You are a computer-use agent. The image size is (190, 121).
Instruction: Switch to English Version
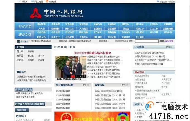pos(167,2)
